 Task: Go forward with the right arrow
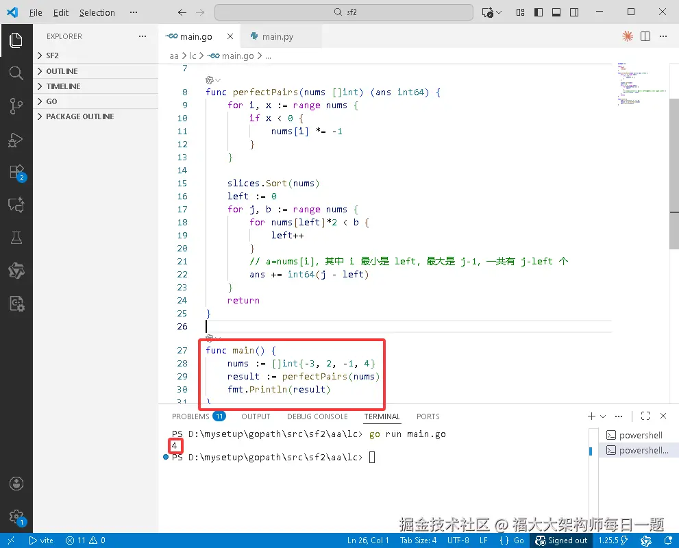(x=200, y=12)
